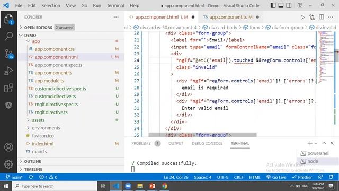Switch to the DEBUG CONSOLE panel tab
The image size is (339, 191).
point(207,143)
